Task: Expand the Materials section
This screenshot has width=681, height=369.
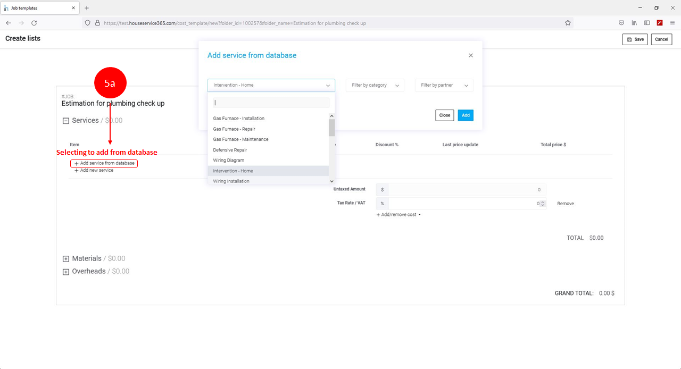Action: 66,259
